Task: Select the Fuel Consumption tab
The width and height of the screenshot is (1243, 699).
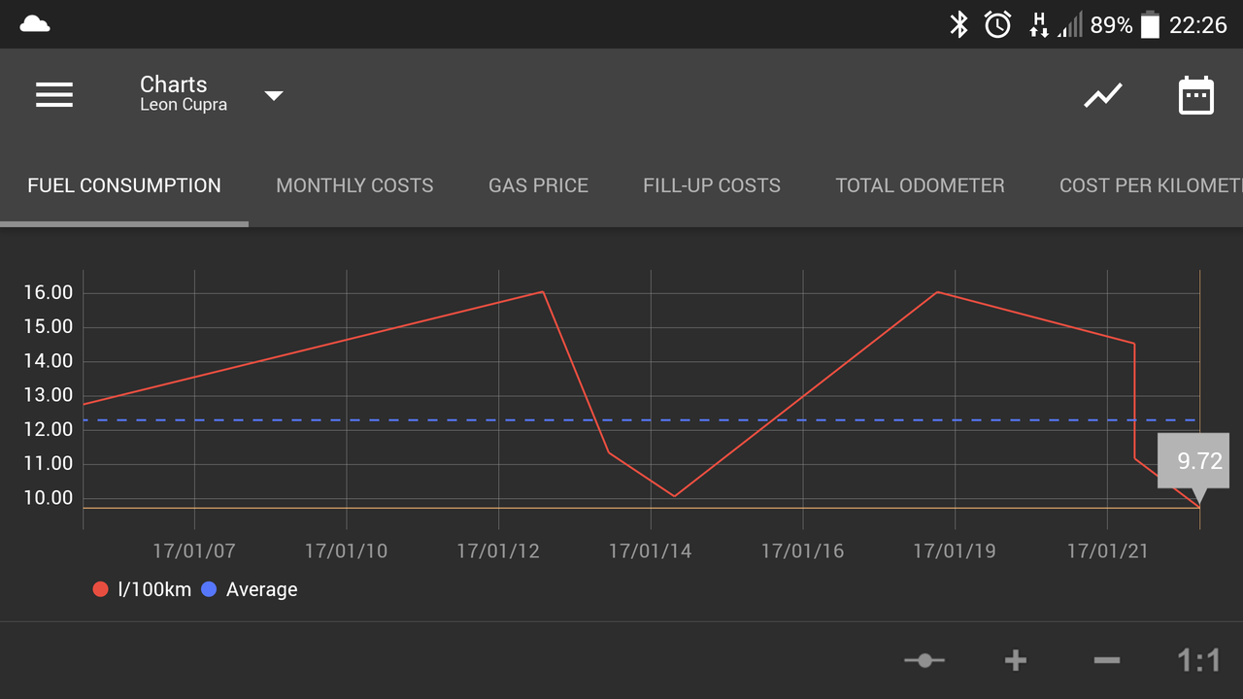Action: [124, 185]
